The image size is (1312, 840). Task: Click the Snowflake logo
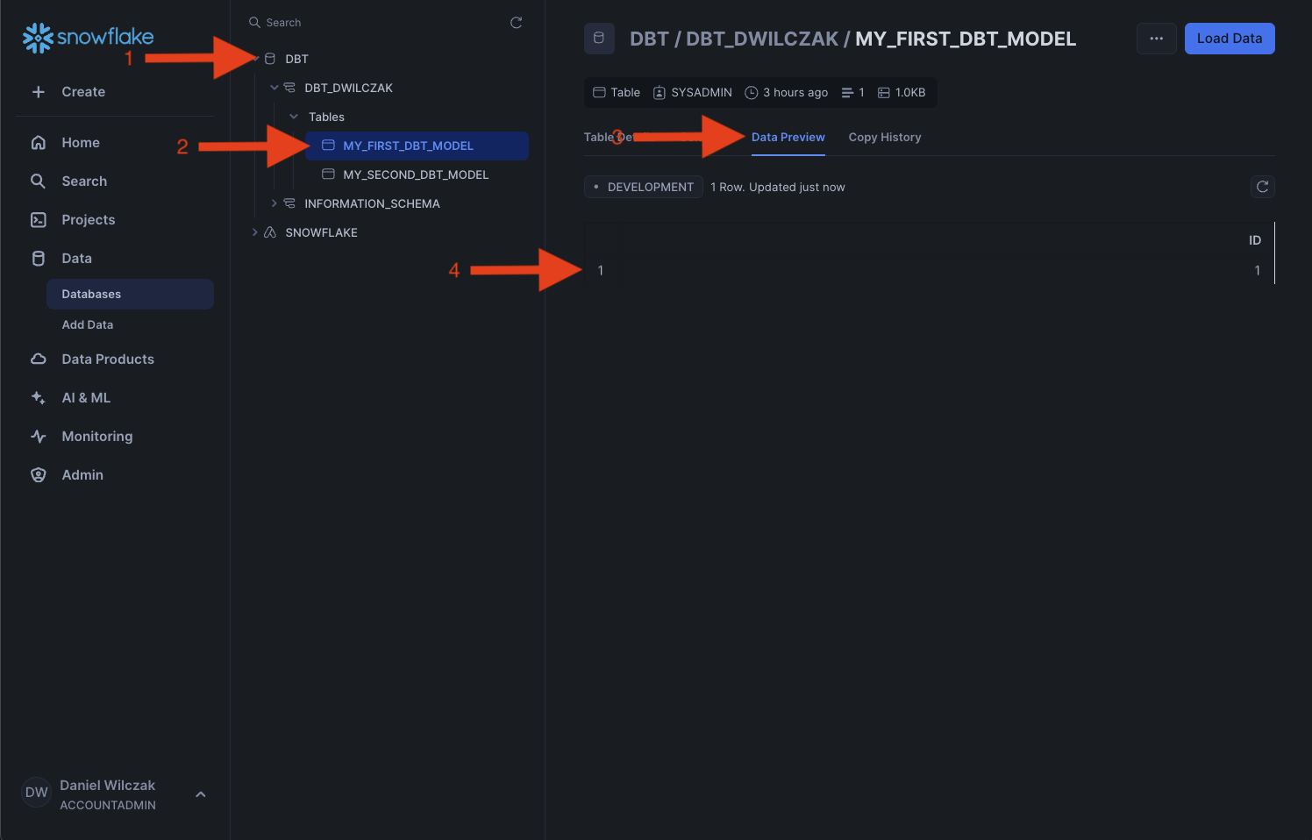coord(88,38)
